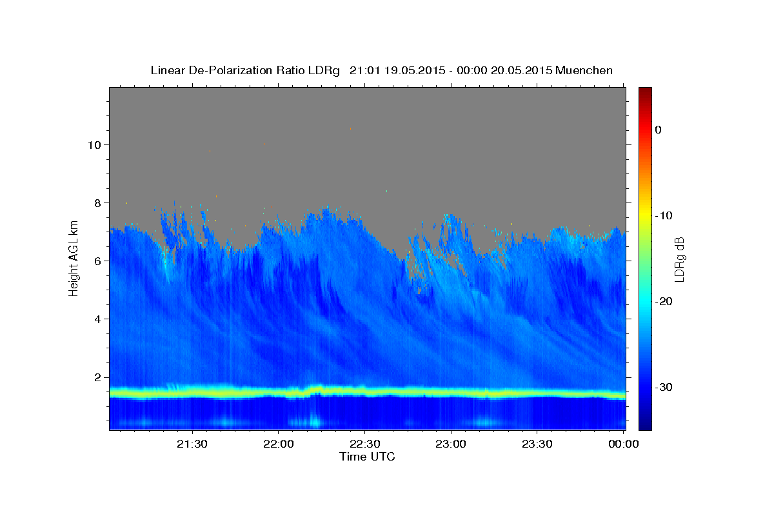Click the 22:00 time tick label
Image resolution: width=774 pixels, height=516 pixels.
click(279, 444)
